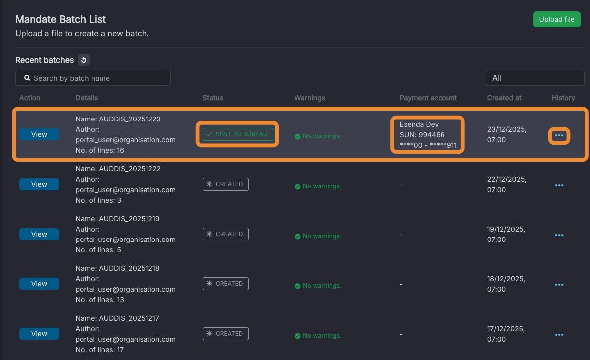Screen dimensions: 590x360
Task: Click the text 'Name: AUDDIS_20251217'
Action: click(x=118, y=318)
